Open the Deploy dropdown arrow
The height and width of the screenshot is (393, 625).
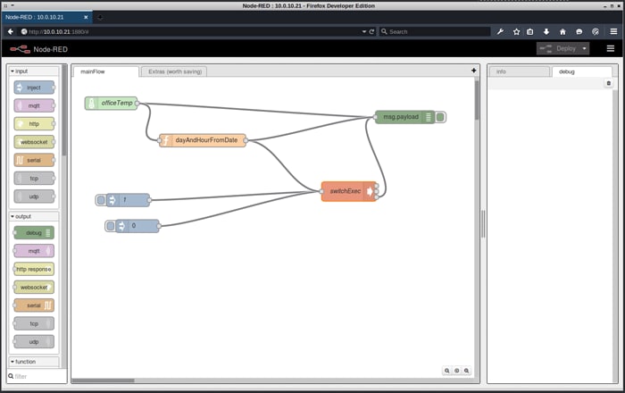(x=584, y=48)
